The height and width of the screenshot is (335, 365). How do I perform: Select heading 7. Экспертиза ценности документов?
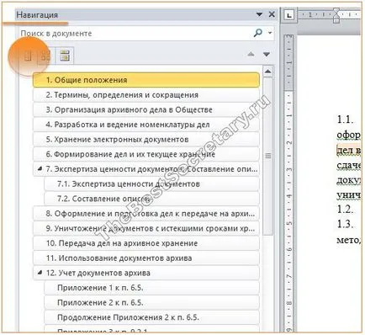point(146,169)
